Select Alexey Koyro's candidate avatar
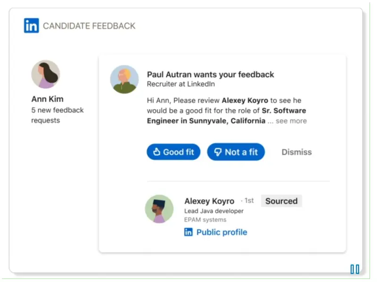This screenshot has height=282, width=377. (159, 209)
